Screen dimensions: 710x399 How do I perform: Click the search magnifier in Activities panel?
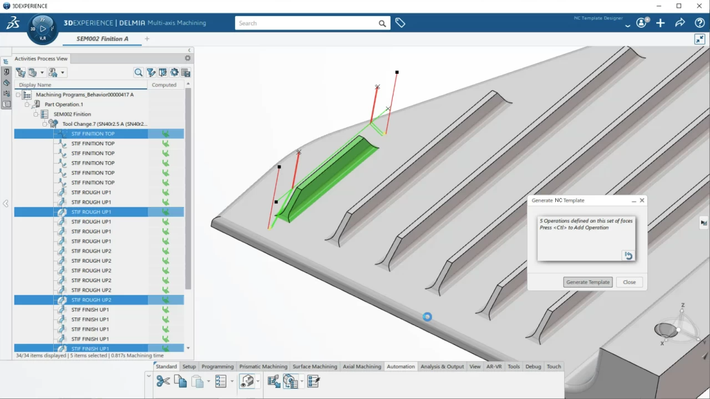[x=139, y=73]
